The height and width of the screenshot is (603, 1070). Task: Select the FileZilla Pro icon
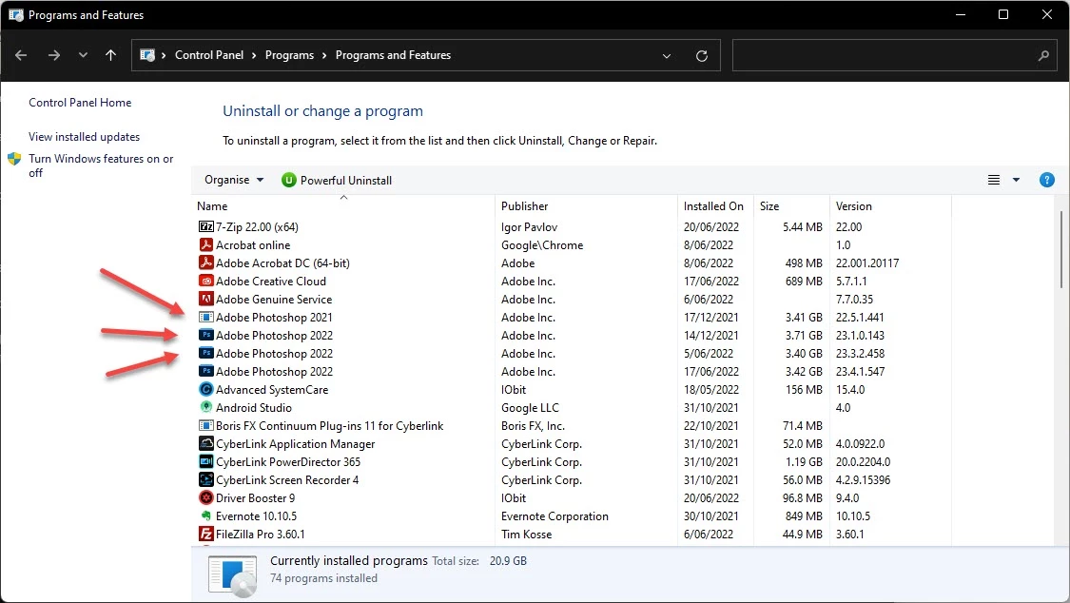205,535
